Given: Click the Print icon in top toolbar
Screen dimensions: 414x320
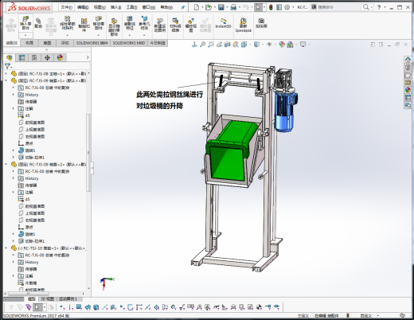Looking at the screenshot, I should click(x=233, y=7).
